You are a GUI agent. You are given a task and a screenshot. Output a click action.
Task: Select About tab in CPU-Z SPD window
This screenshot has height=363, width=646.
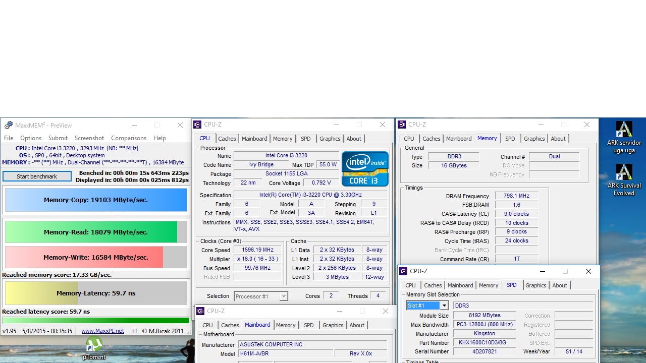(x=560, y=285)
